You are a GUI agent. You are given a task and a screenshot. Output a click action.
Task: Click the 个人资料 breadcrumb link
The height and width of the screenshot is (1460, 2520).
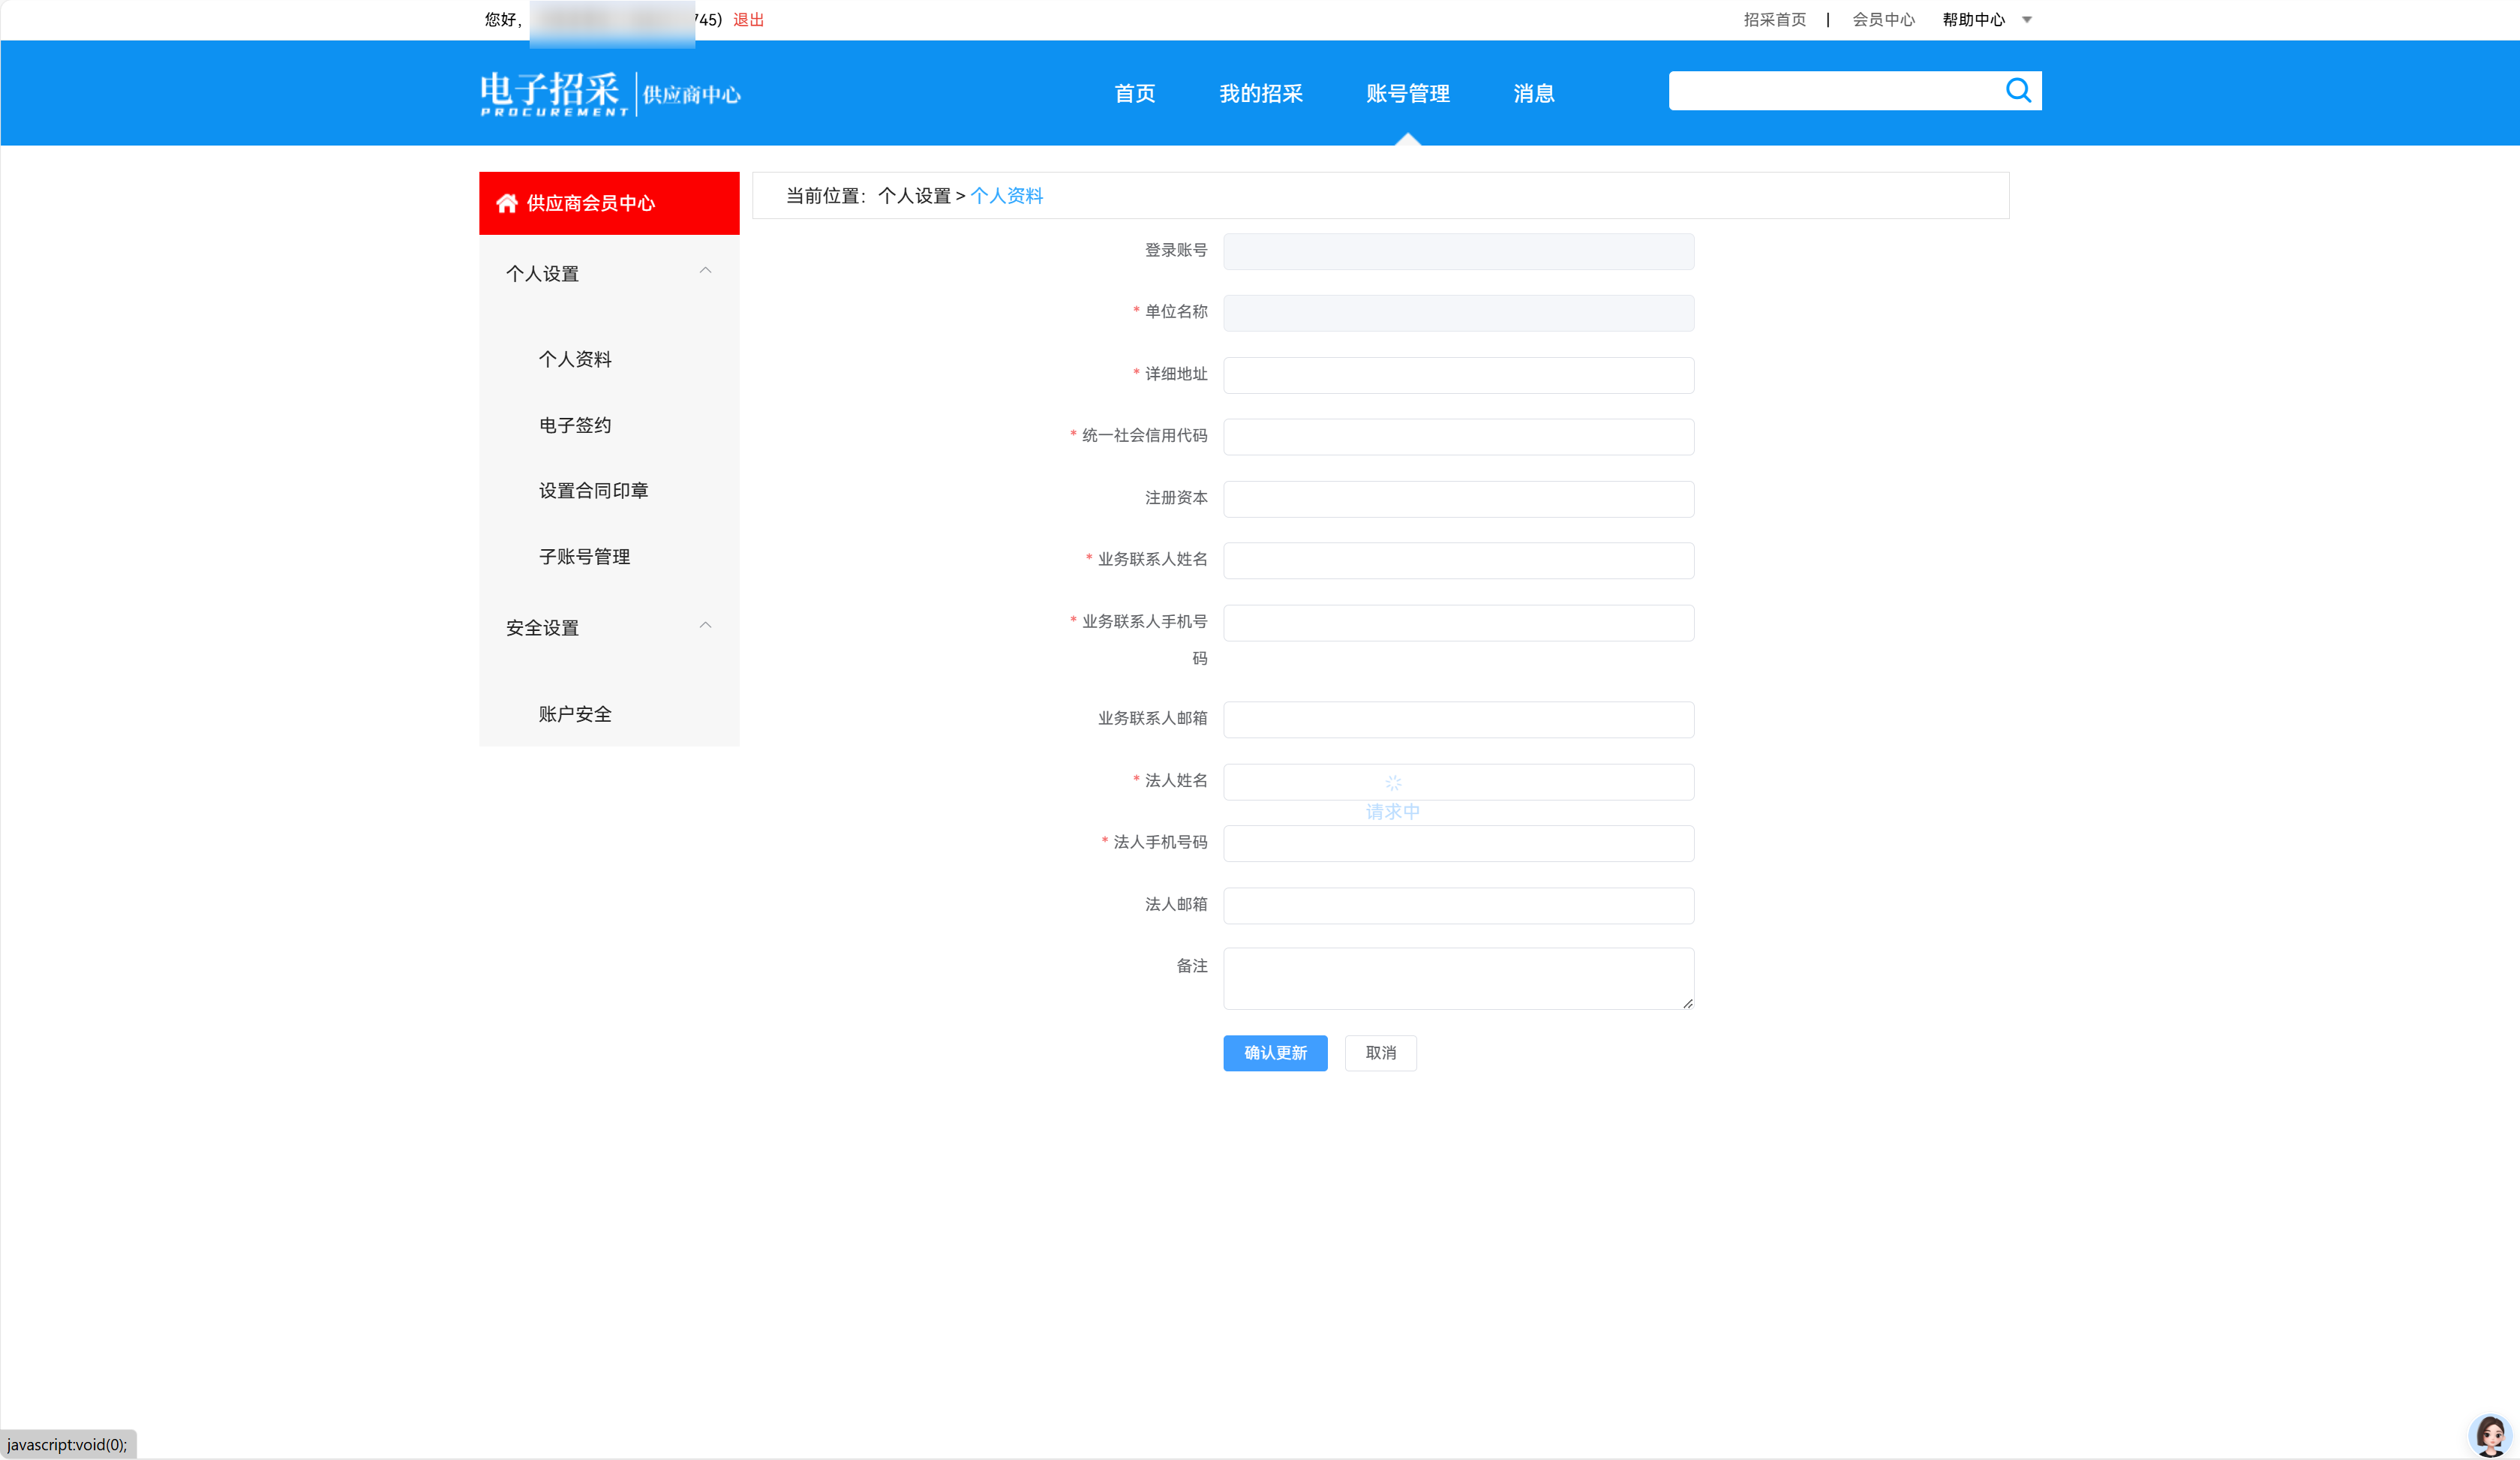pyautogui.click(x=1006, y=196)
